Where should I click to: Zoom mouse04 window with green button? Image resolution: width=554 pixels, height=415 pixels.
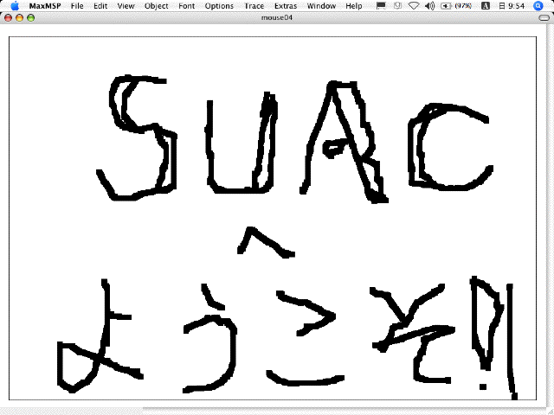[31, 18]
